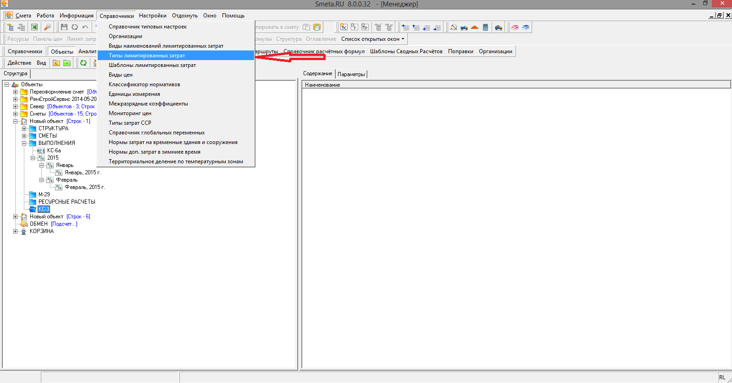Switch to the Параметры tab

pyautogui.click(x=351, y=74)
